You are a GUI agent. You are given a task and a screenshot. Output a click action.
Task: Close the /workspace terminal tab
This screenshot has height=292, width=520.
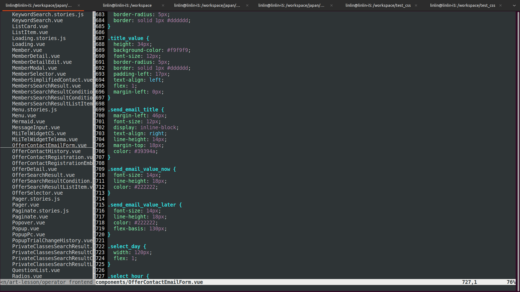163,5
